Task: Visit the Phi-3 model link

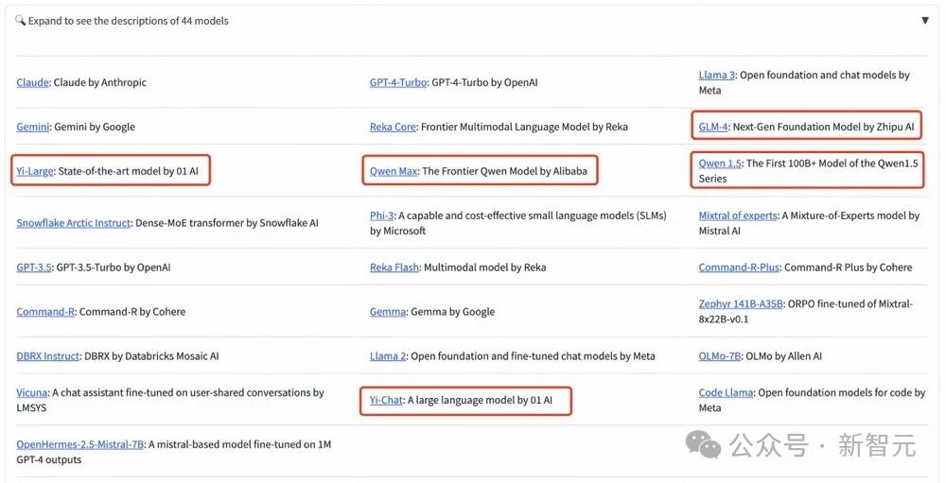Action: pyautogui.click(x=383, y=216)
